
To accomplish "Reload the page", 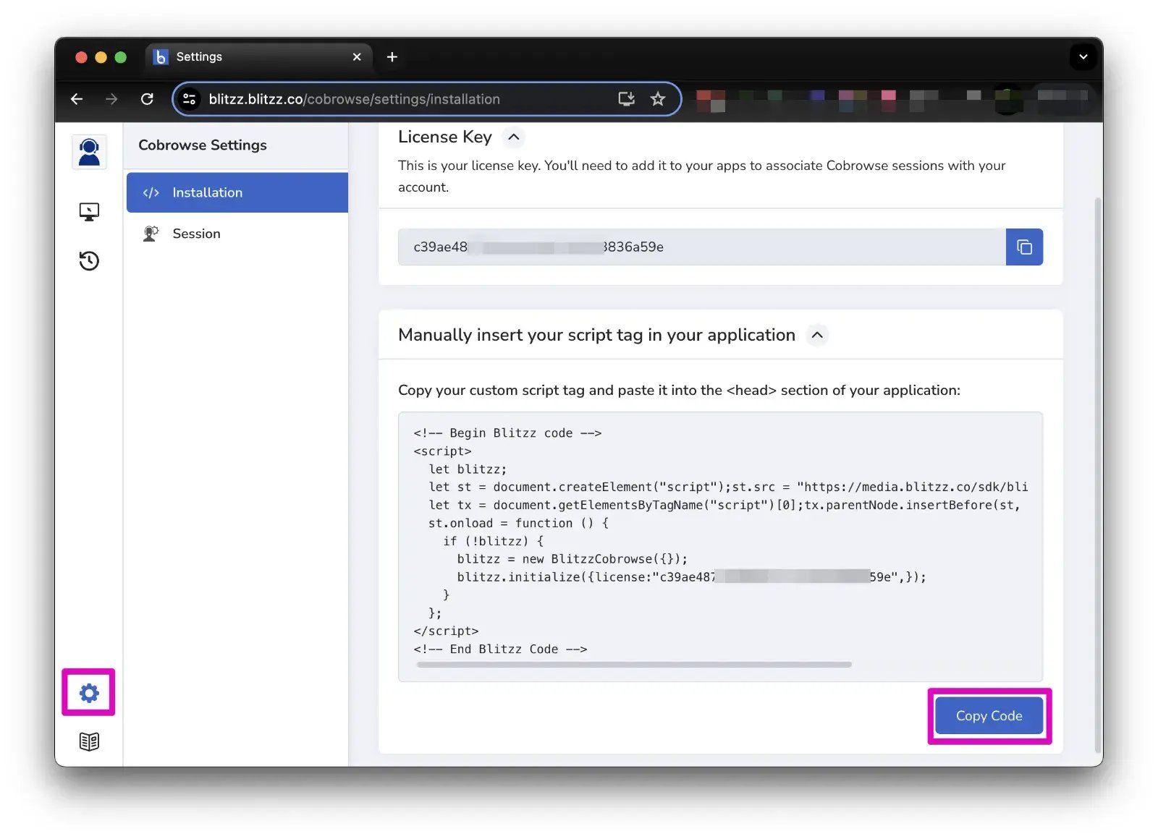I will point(147,99).
